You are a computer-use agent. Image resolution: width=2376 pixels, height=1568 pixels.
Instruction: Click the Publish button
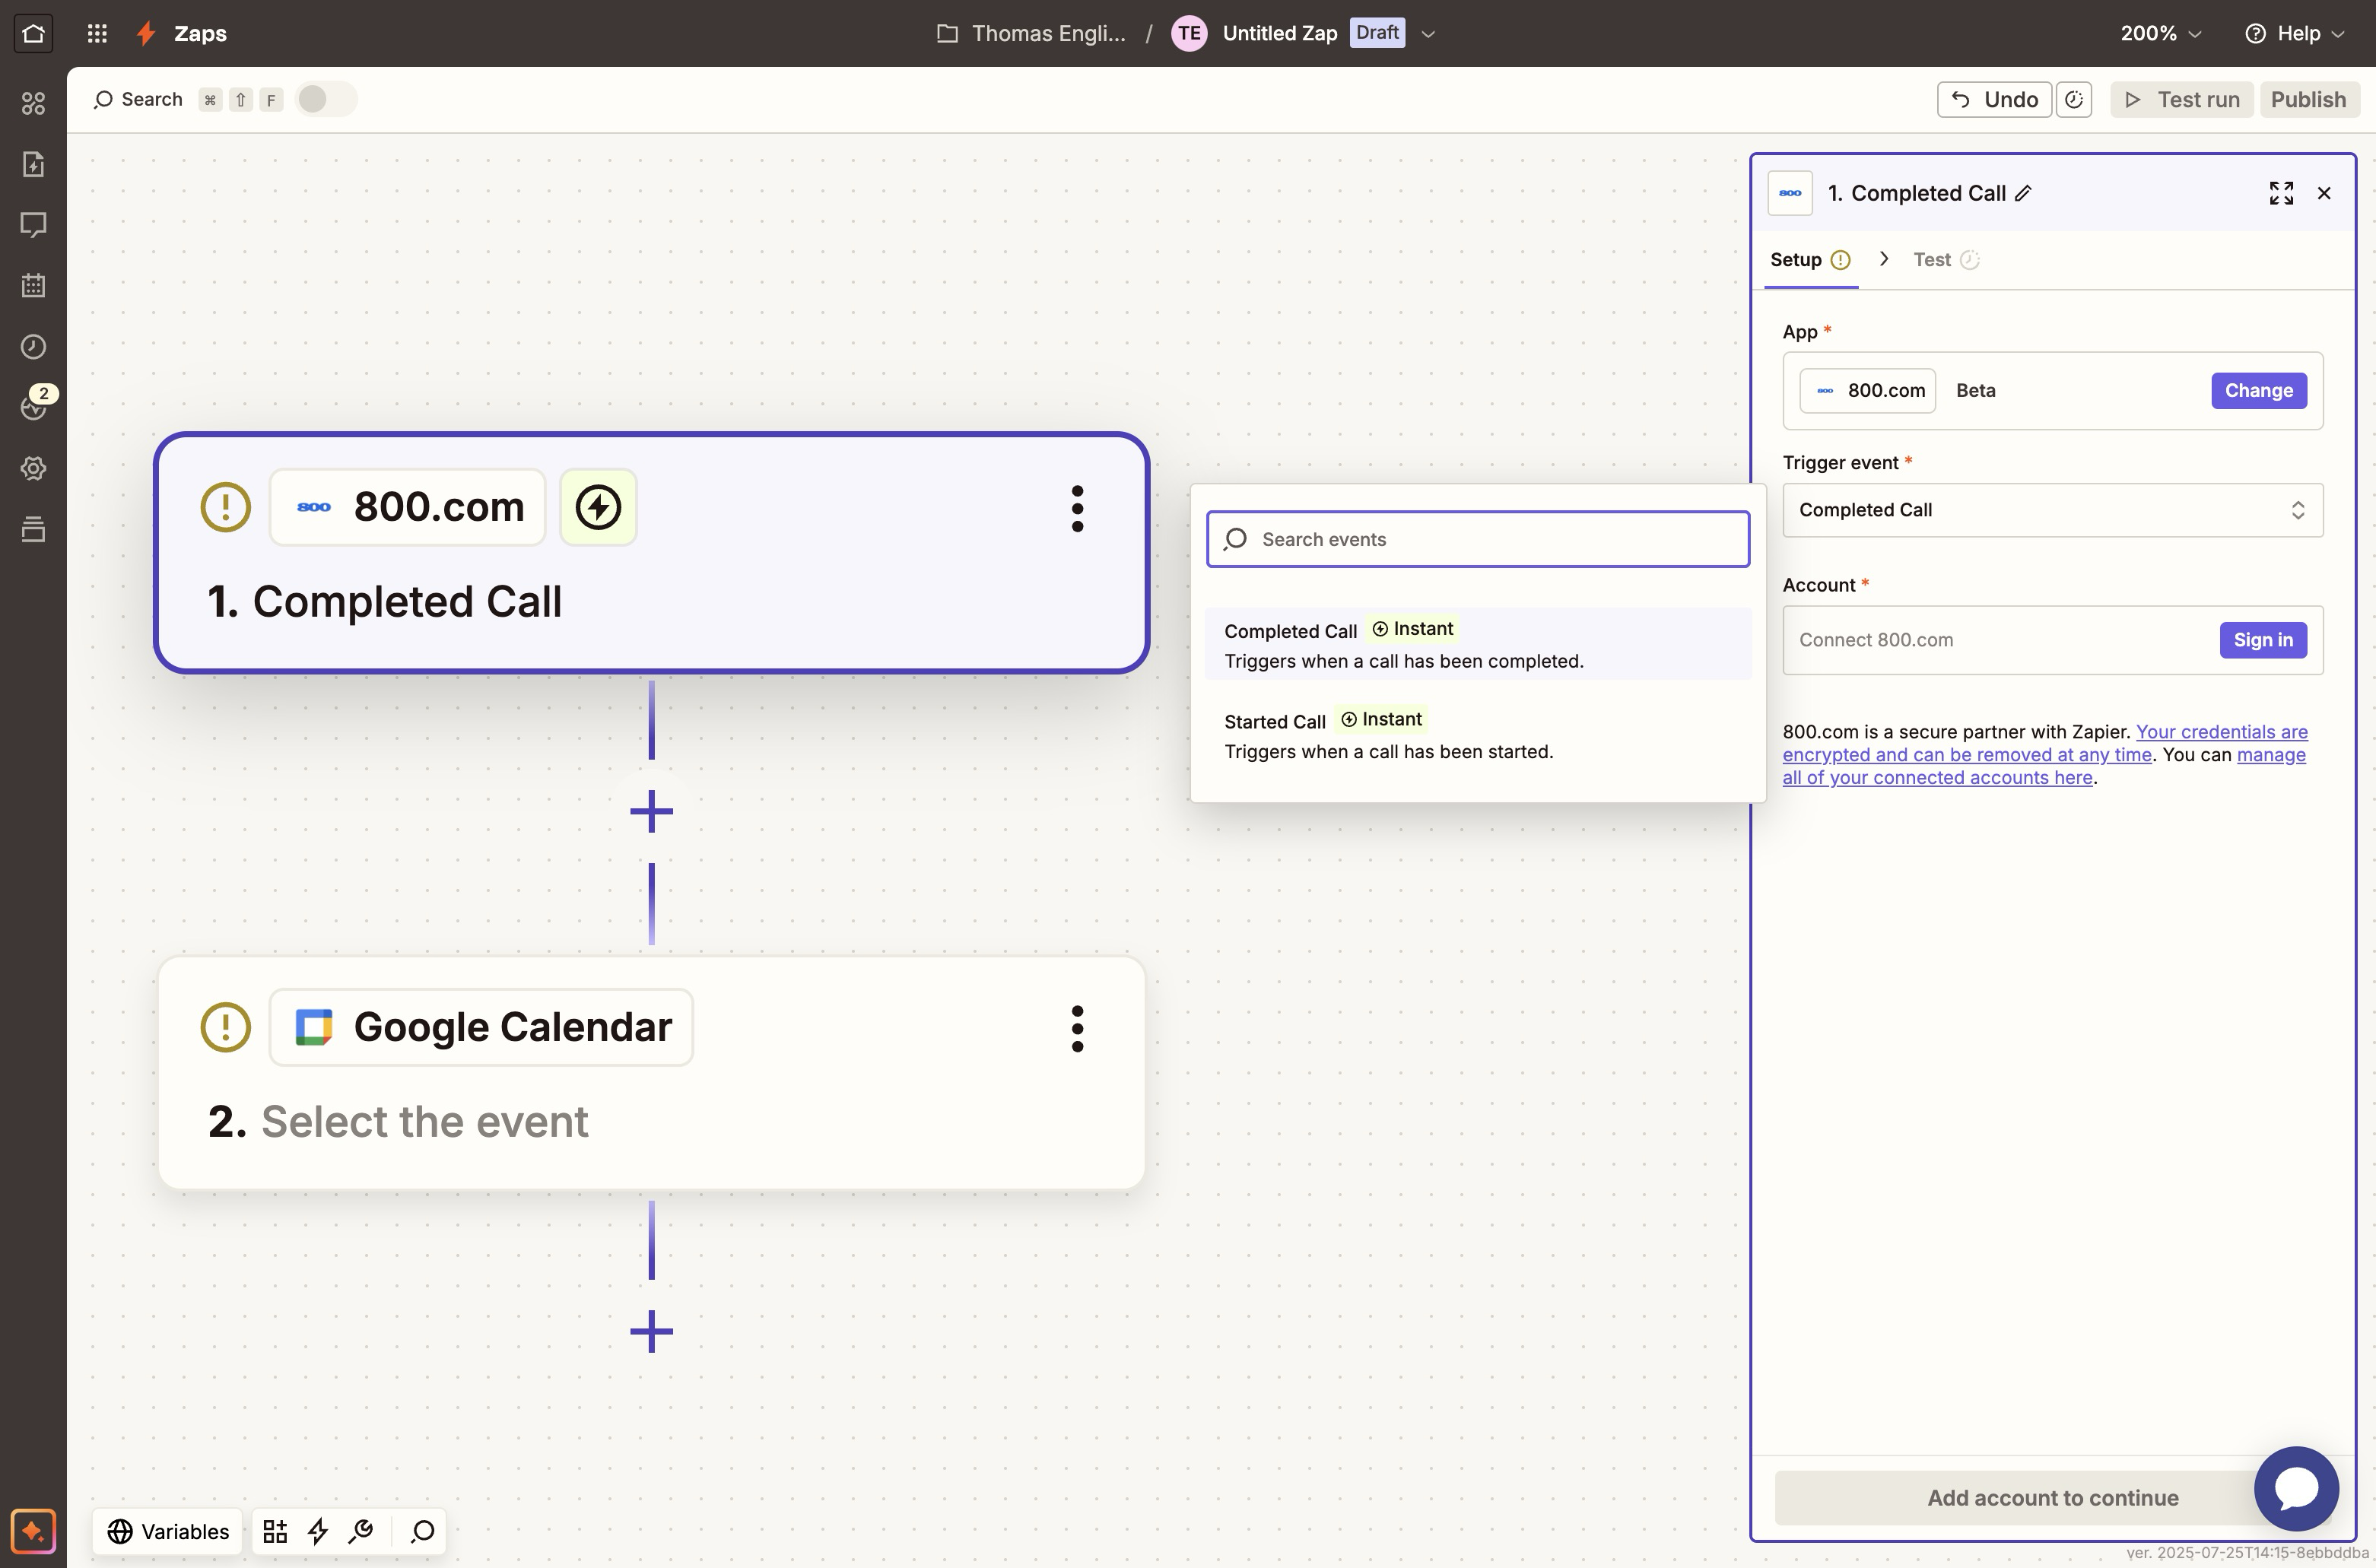2308,99
